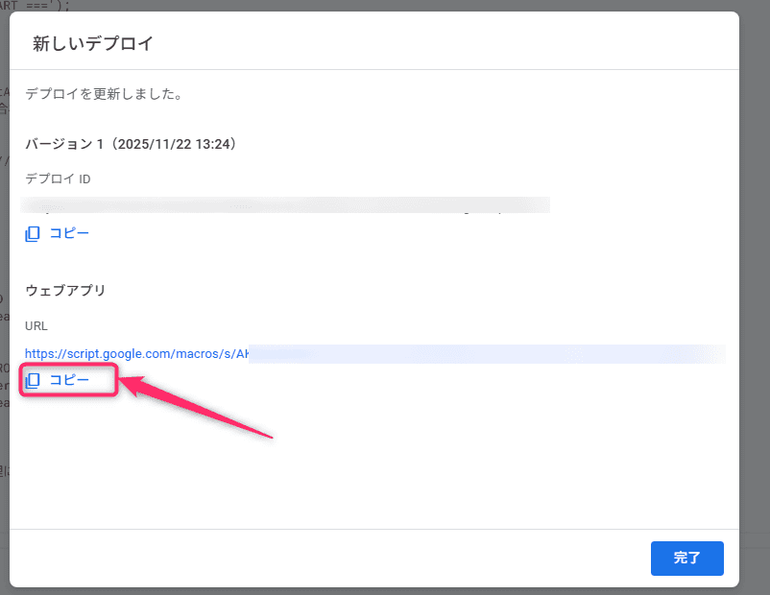Copy the web app URL using コピー label
The image size is (770, 595).
tap(69, 380)
